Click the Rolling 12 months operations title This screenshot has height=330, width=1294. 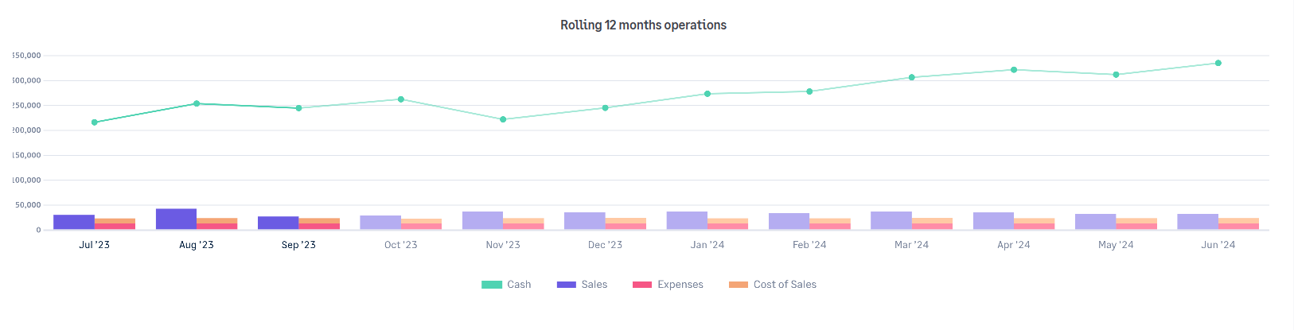pyautogui.click(x=643, y=25)
